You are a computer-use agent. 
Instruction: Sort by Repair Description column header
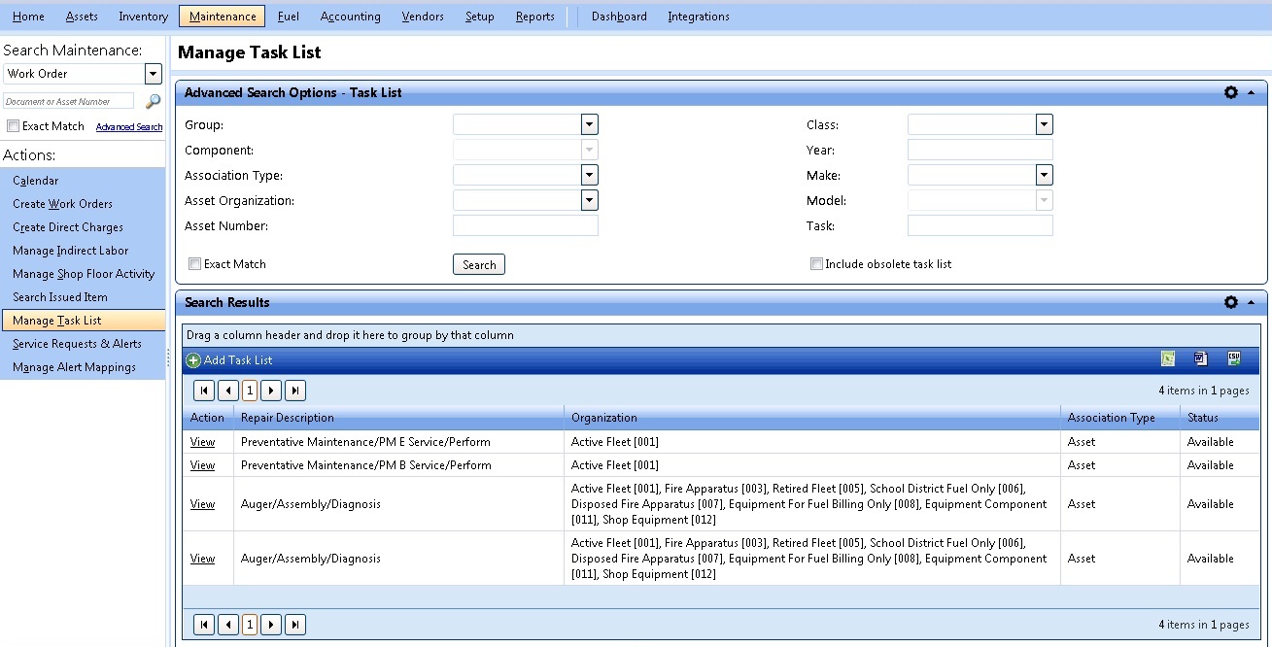pyautogui.click(x=287, y=418)
